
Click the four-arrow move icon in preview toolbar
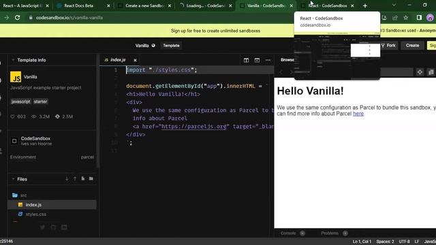(420, 72)
